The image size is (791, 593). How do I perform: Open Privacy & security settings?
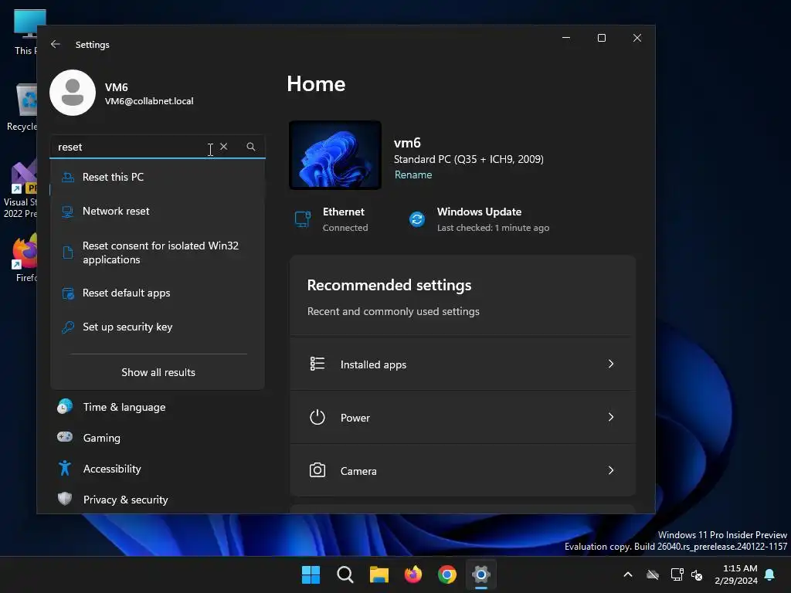[158, 500]
